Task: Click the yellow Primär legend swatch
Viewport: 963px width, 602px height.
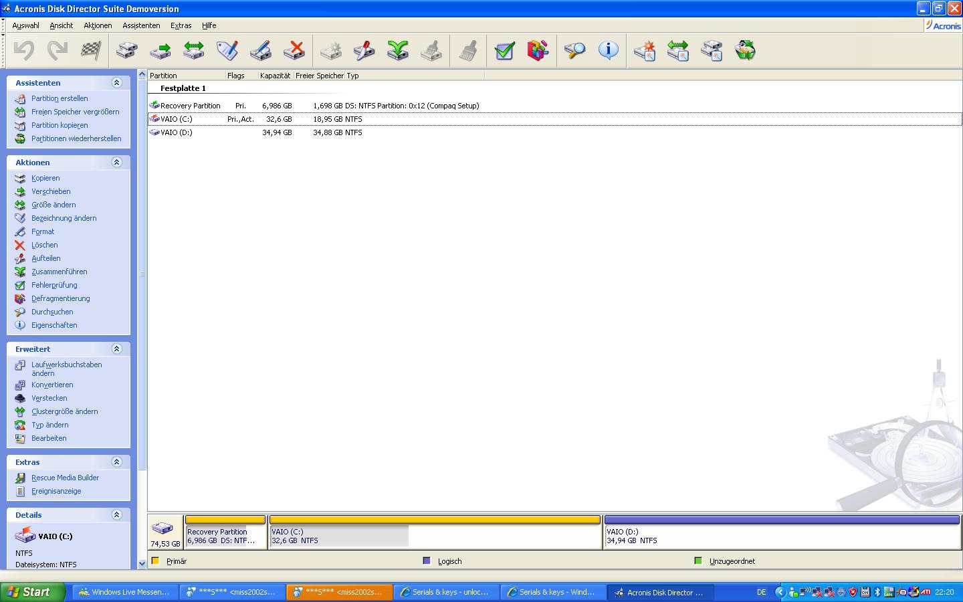Action: click(155, 561)
